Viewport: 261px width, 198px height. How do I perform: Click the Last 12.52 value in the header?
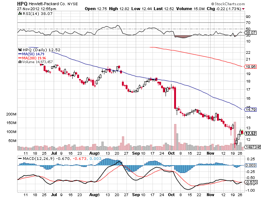[164, 9]
